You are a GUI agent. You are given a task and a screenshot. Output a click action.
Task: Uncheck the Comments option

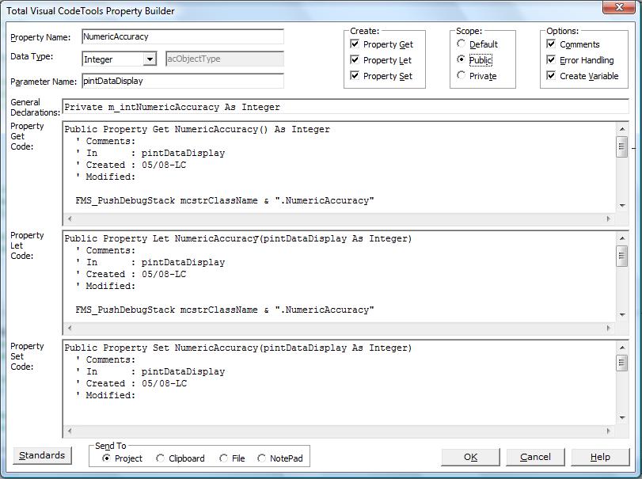(x=551, y=44)
